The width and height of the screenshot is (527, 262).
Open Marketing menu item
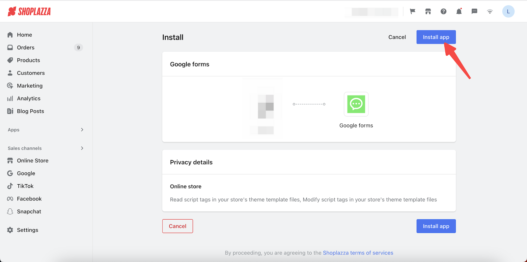[x=30, y=86]
